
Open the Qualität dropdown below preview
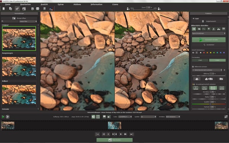(148, 117)
